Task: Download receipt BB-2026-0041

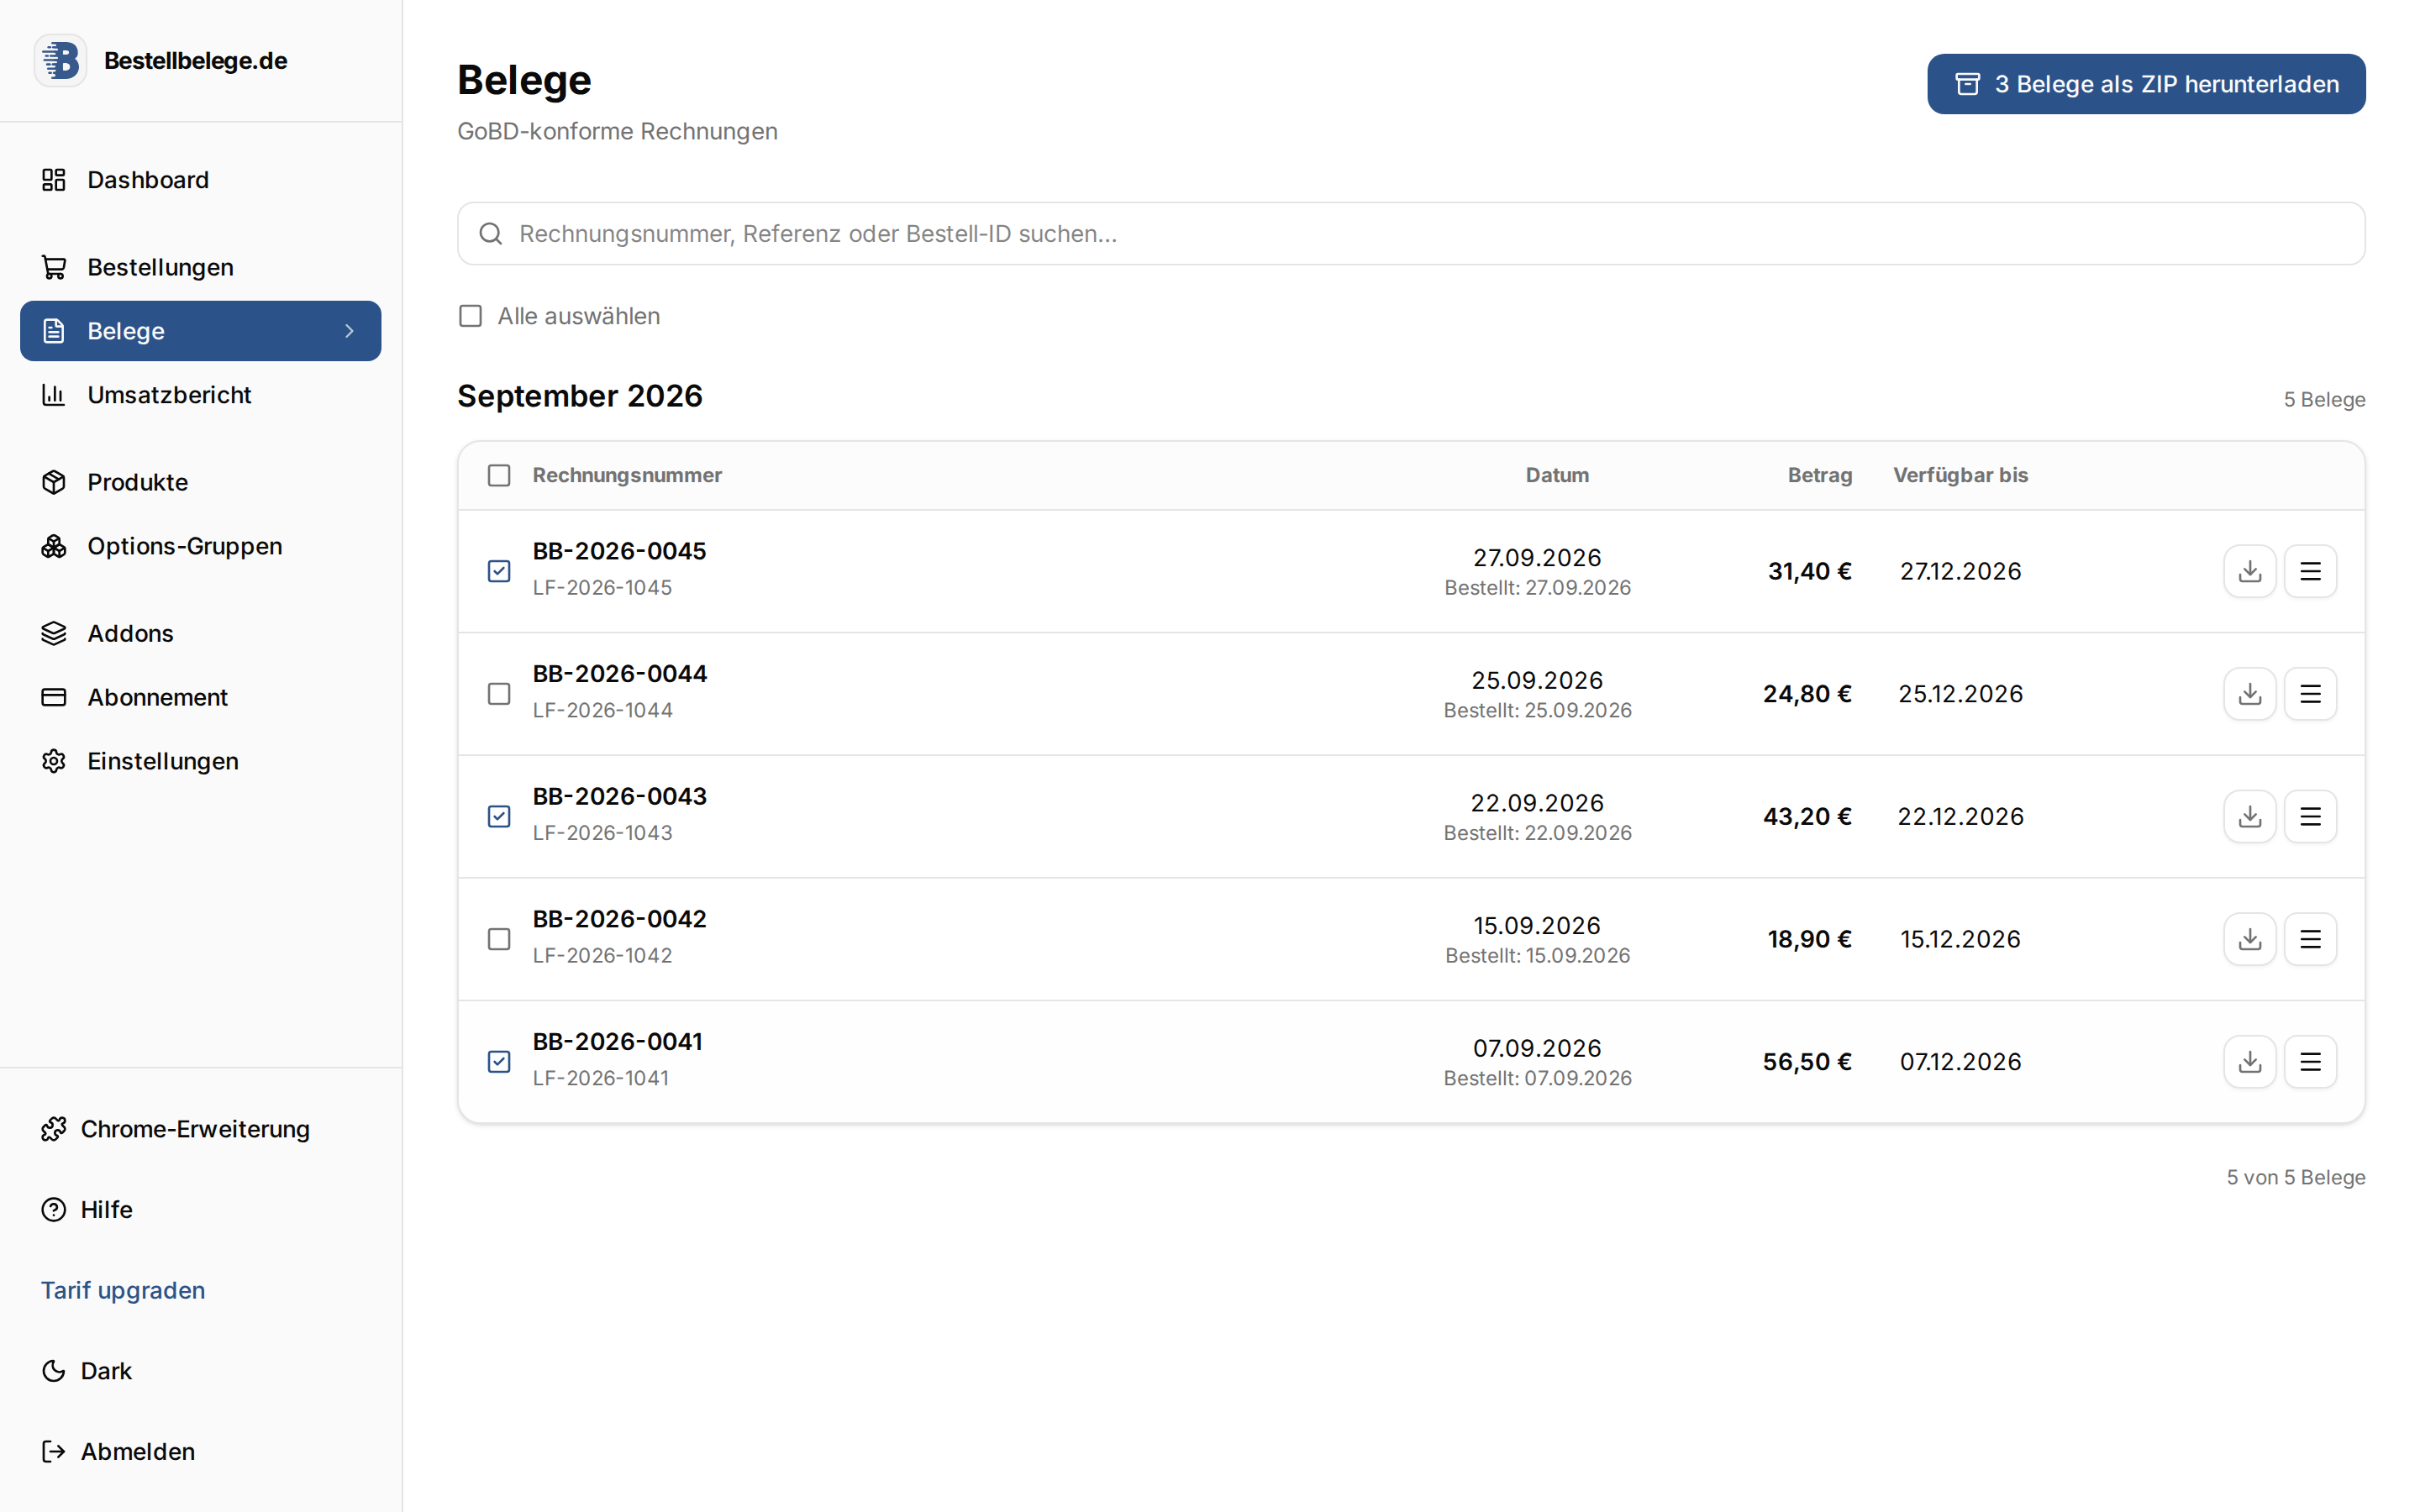Action: pyautogui.click(x=2249, y=1062)
